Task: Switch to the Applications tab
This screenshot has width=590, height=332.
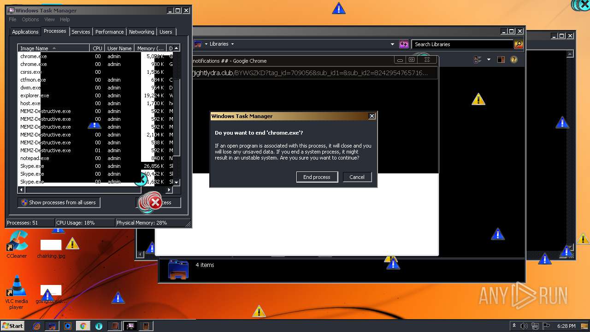Action: coord(25,32)
